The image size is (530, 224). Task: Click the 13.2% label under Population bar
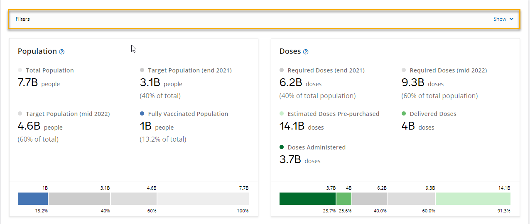point(42,211)
